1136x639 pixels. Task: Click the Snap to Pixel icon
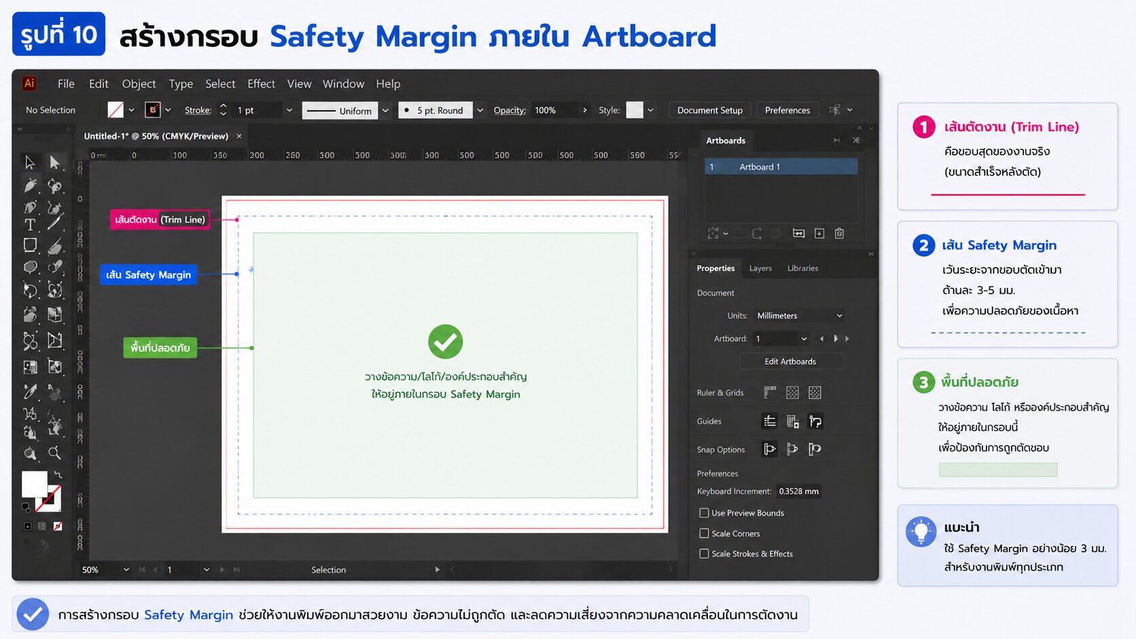click(x=792, y=449)
